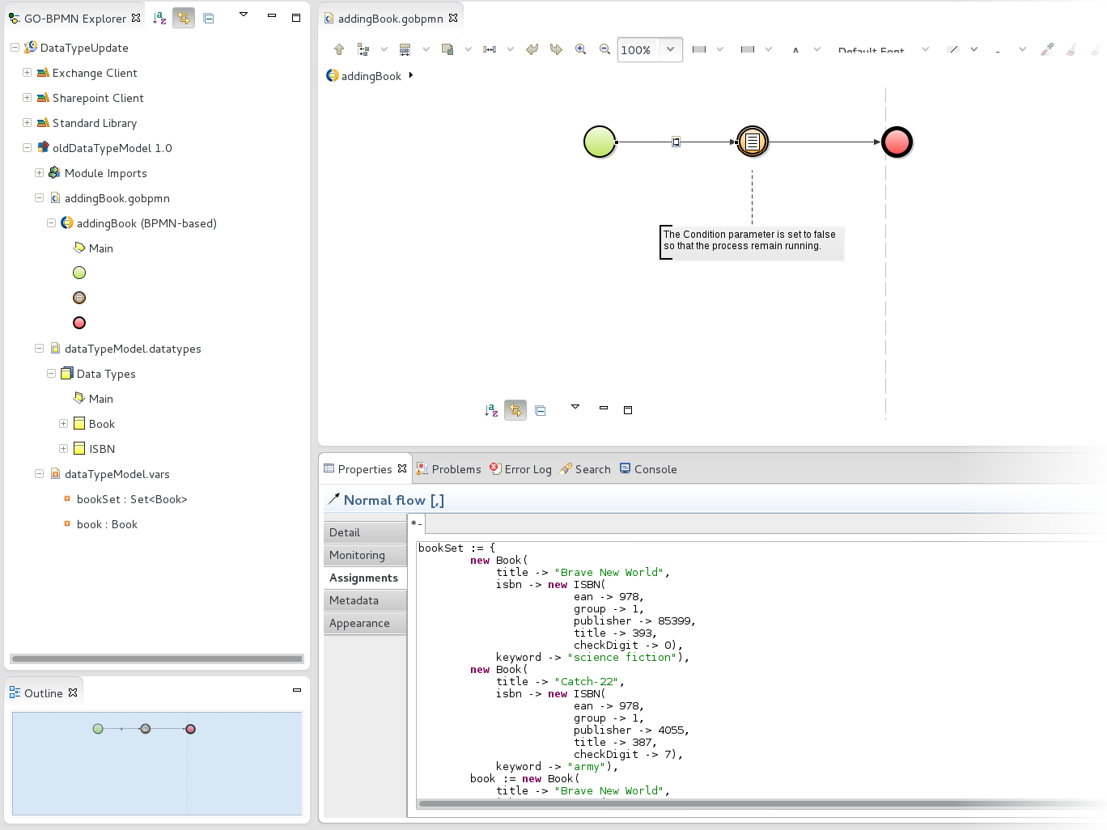
Task: Pick up format with the eyedropper icon
Action: pyautogui.click(x=1047, y=49)
